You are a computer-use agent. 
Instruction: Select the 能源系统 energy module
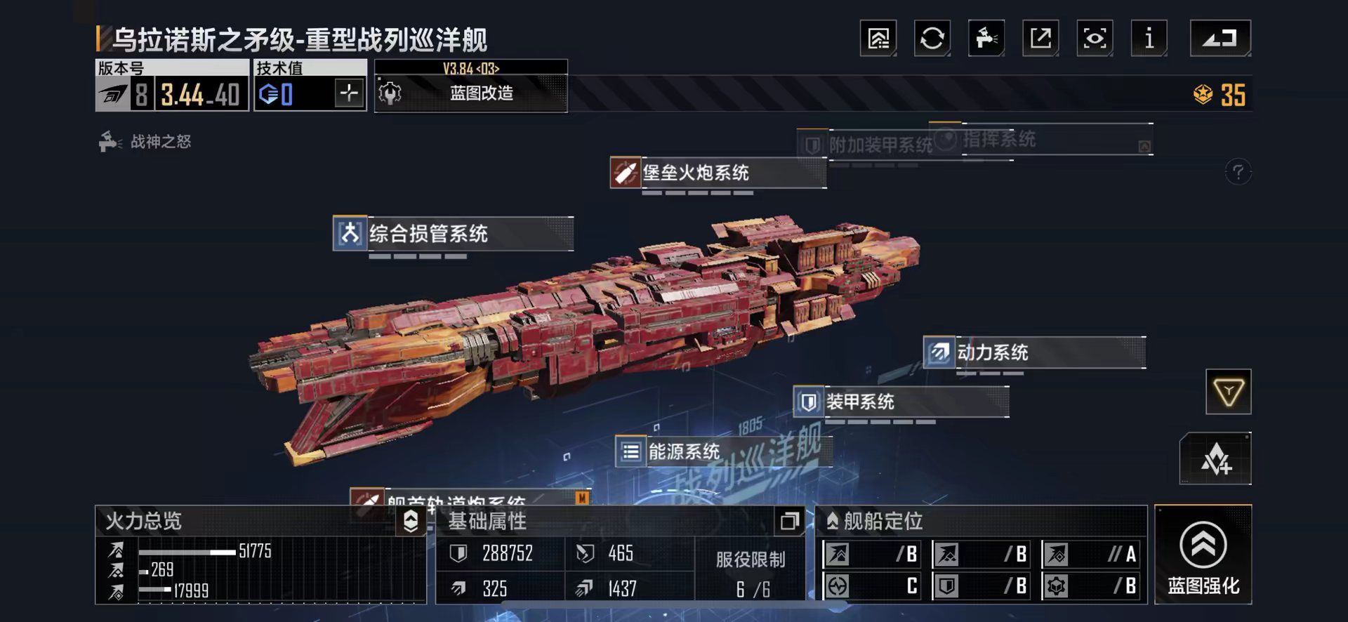pos(723,451)
